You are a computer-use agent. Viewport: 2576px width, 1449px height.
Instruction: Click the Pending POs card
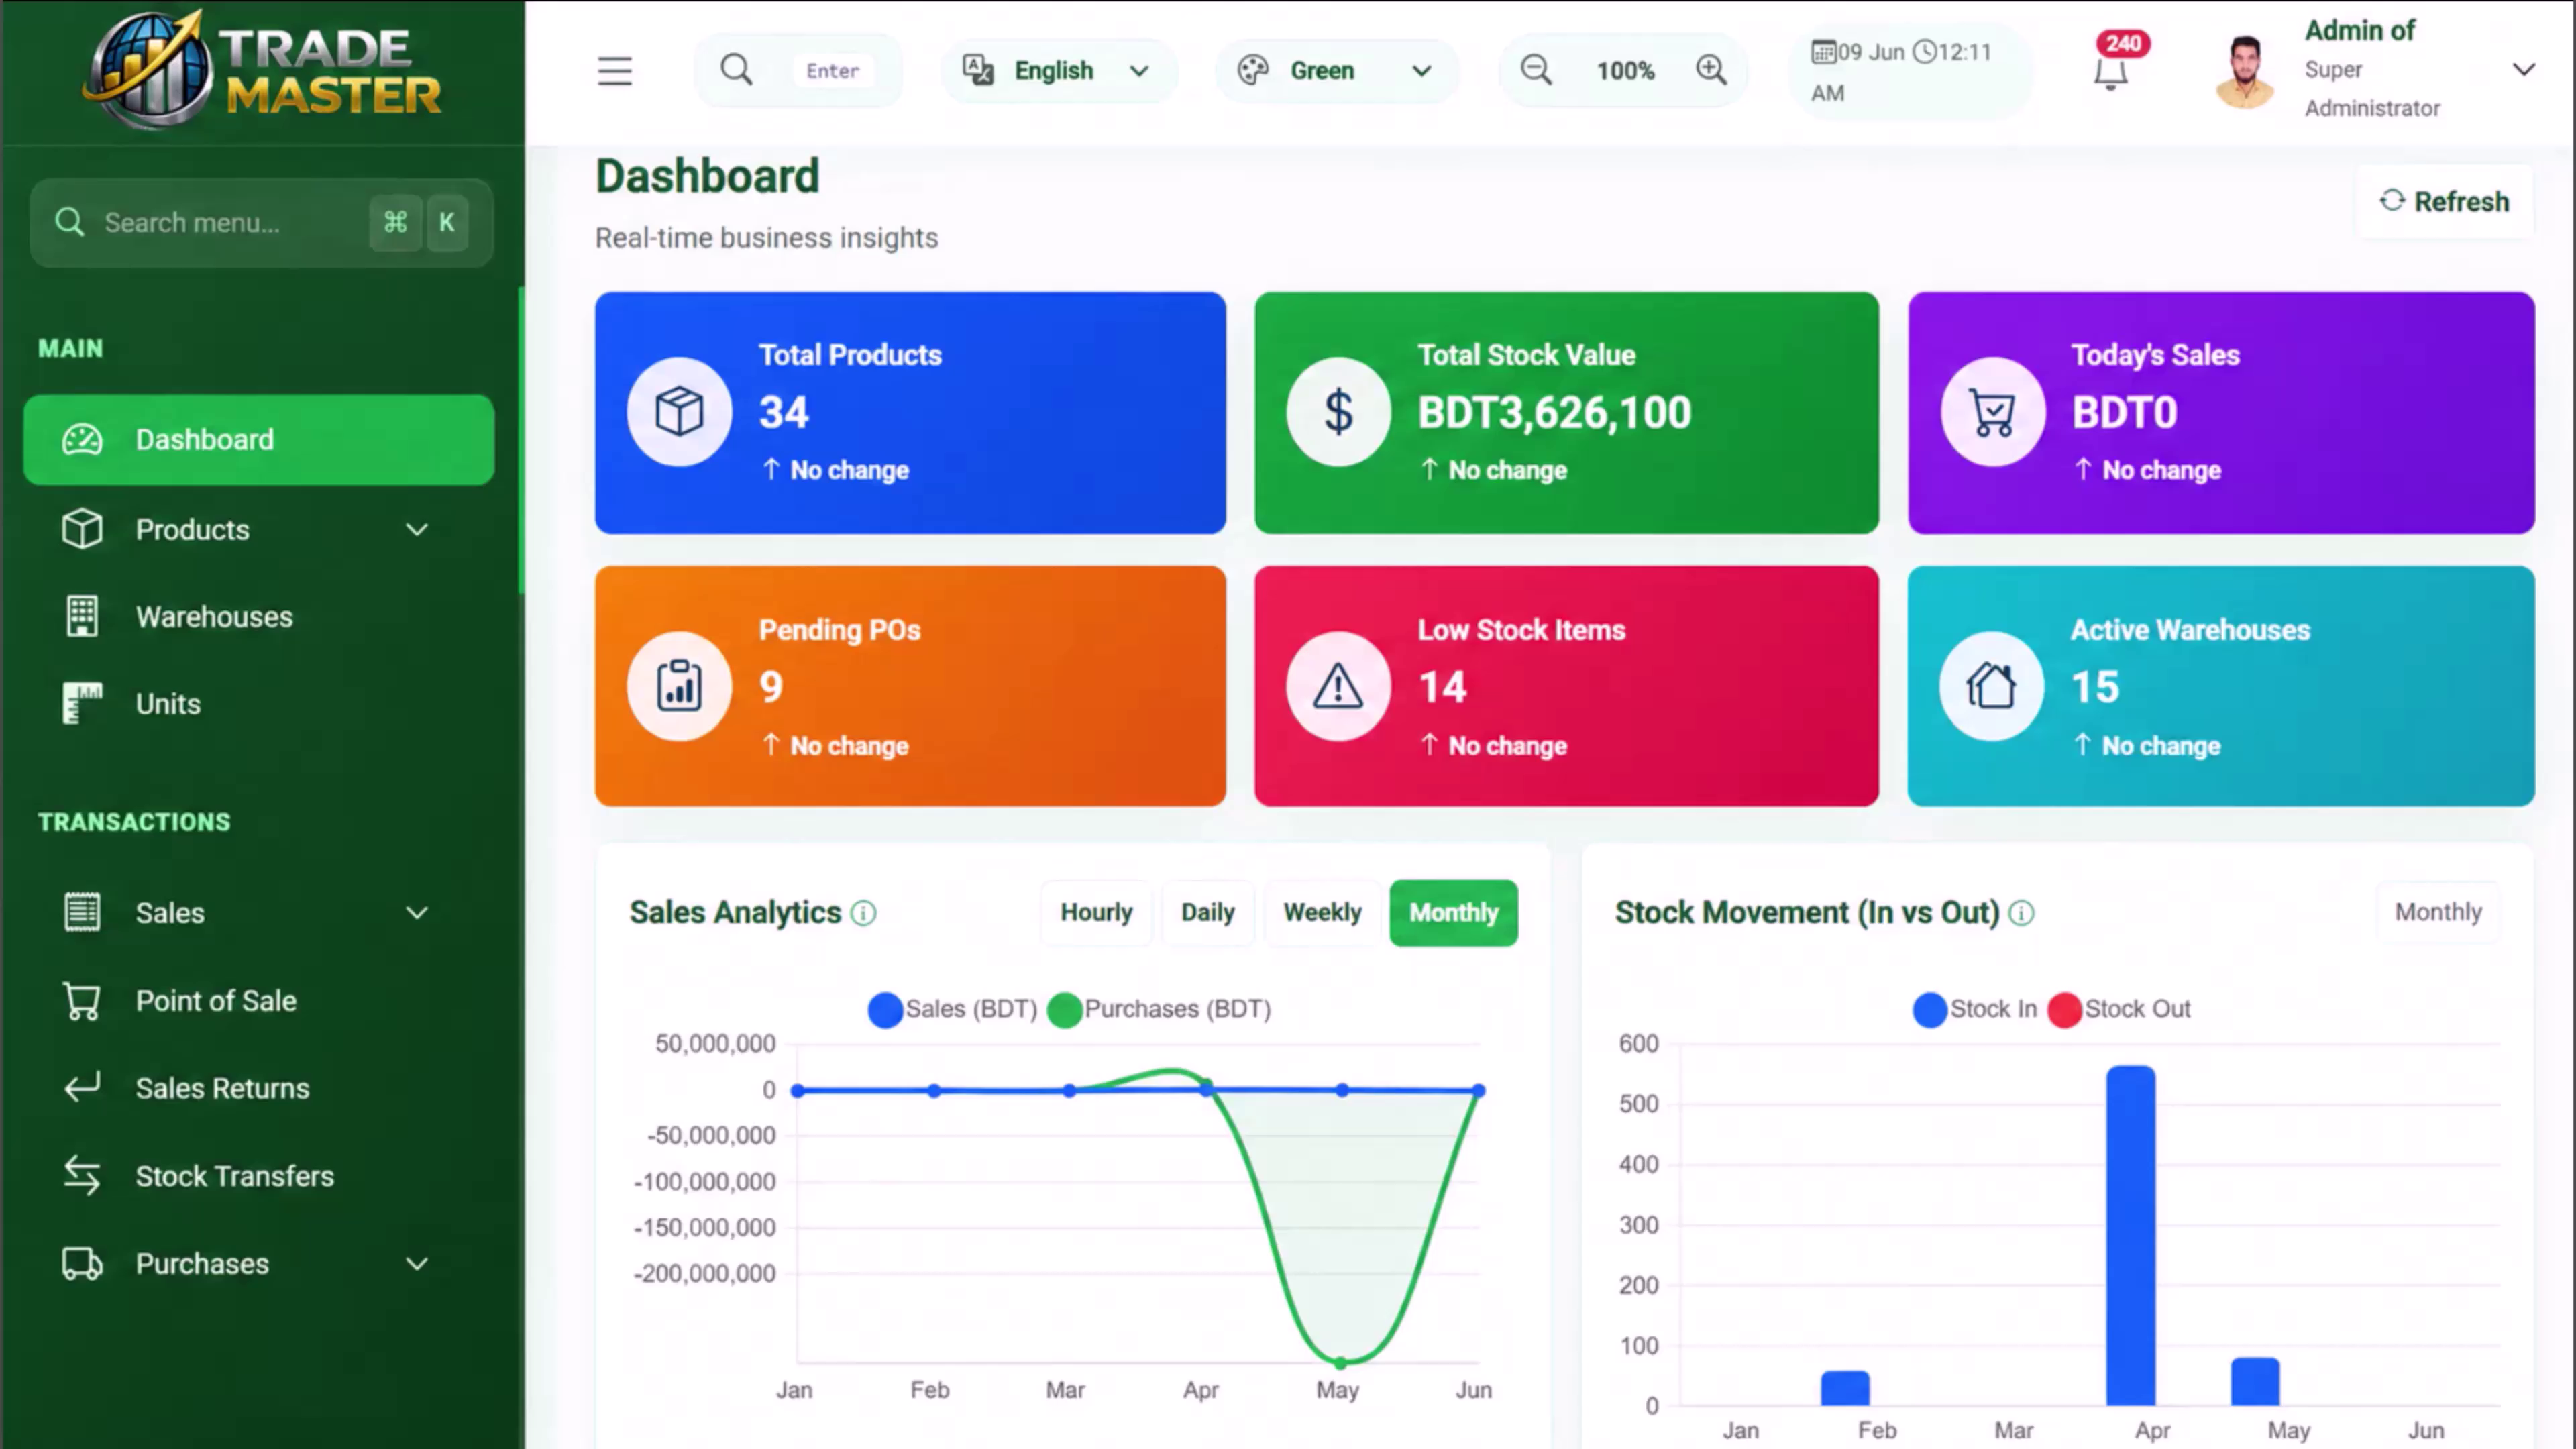pyautogui.click(x=910, y=686)
